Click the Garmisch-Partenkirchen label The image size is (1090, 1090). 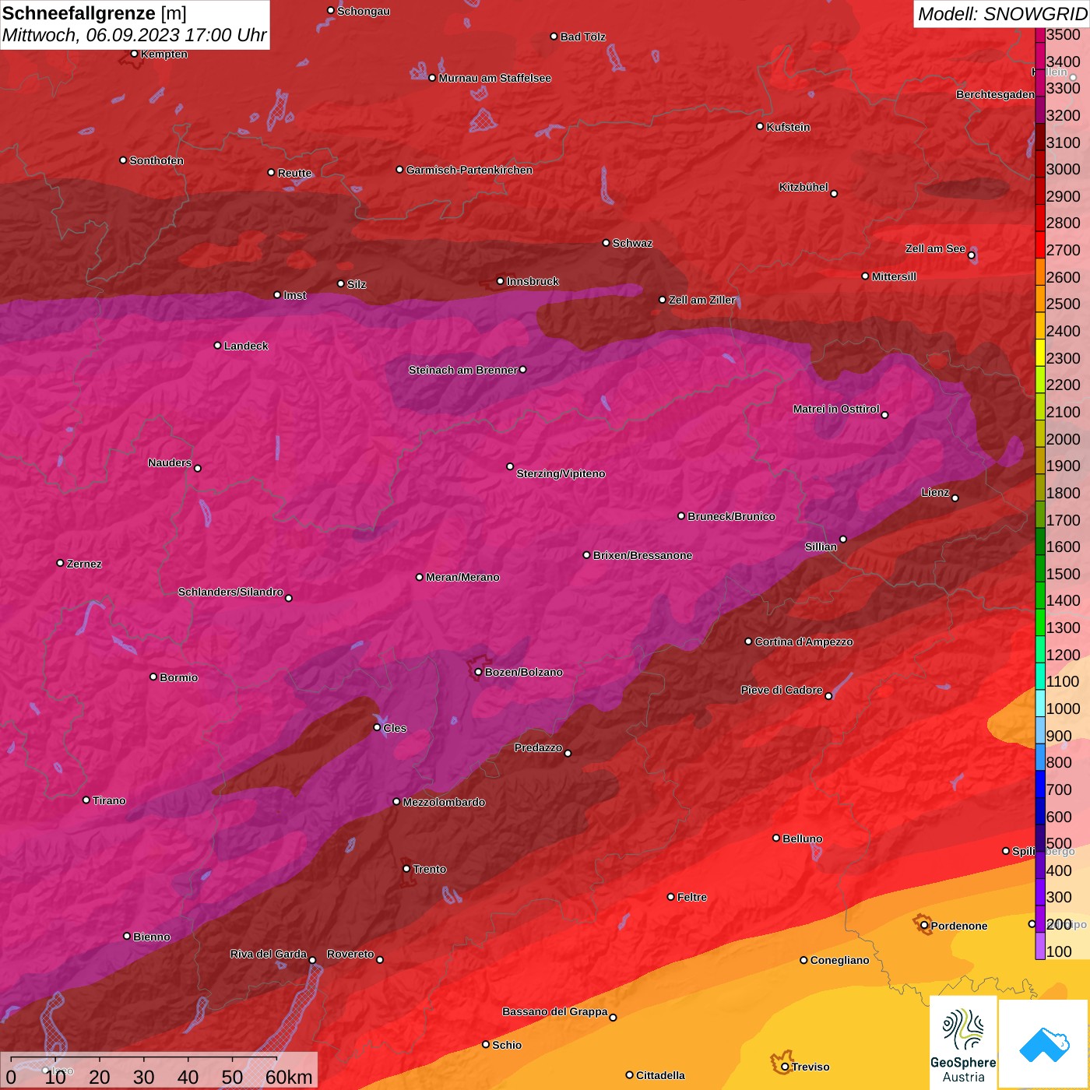coord(469,170)
